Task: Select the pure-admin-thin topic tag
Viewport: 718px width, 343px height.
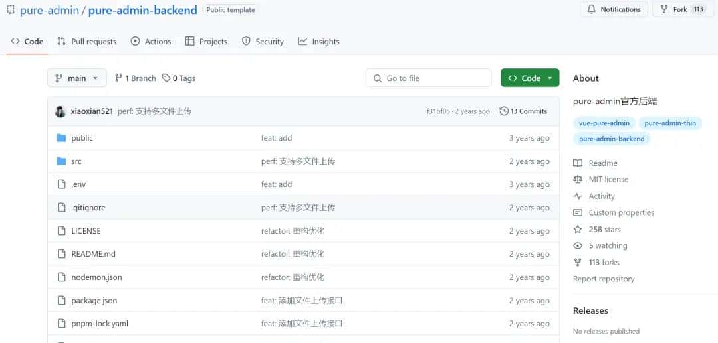Action: (x=670, y=123)
